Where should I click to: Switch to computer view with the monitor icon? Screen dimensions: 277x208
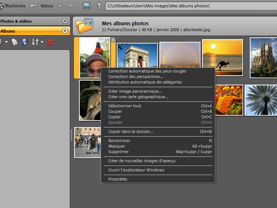click(86, 5)
